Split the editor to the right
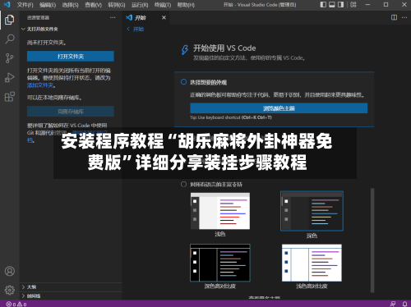 pyautogui.click(x=394, y=17)
